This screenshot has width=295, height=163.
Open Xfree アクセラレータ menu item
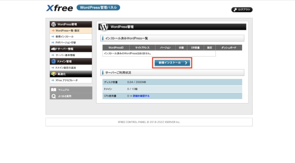pos(71,80)
